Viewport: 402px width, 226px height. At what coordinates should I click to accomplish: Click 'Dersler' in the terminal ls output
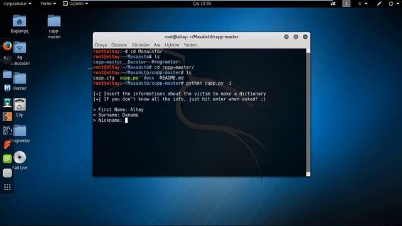(x=137, y=62)
